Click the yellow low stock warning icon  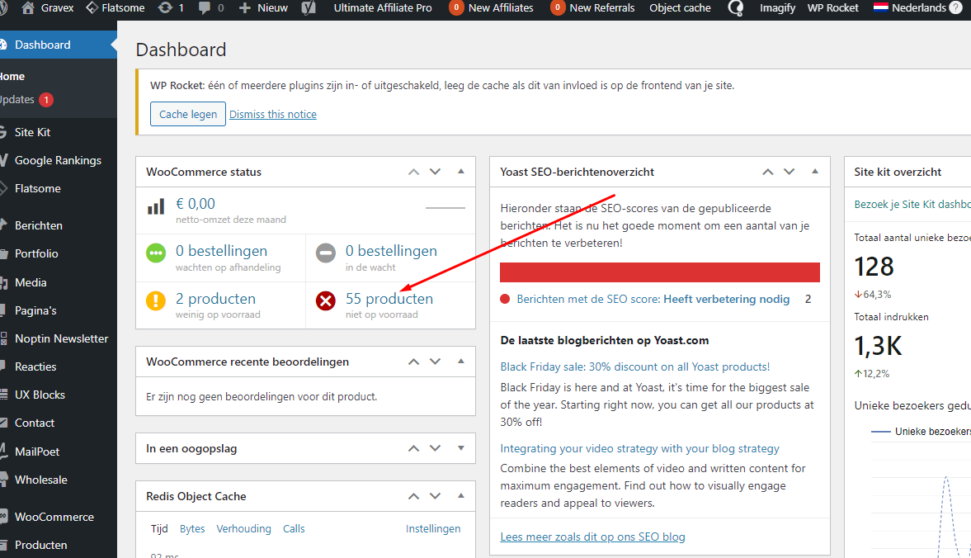coord(156,300)
